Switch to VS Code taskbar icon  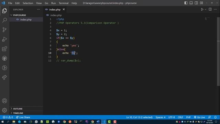point(104,122)
